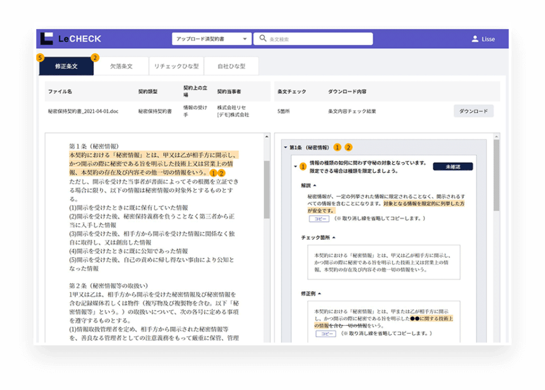Screen dimensions: 545x390
Task: Collapse the 第1条（秘密情報）item with its triangle
Action: (284, 146)
